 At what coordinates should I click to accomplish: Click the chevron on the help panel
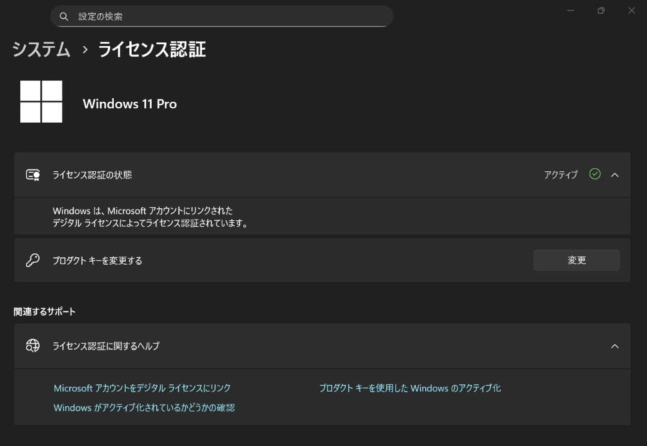point(615,346)
